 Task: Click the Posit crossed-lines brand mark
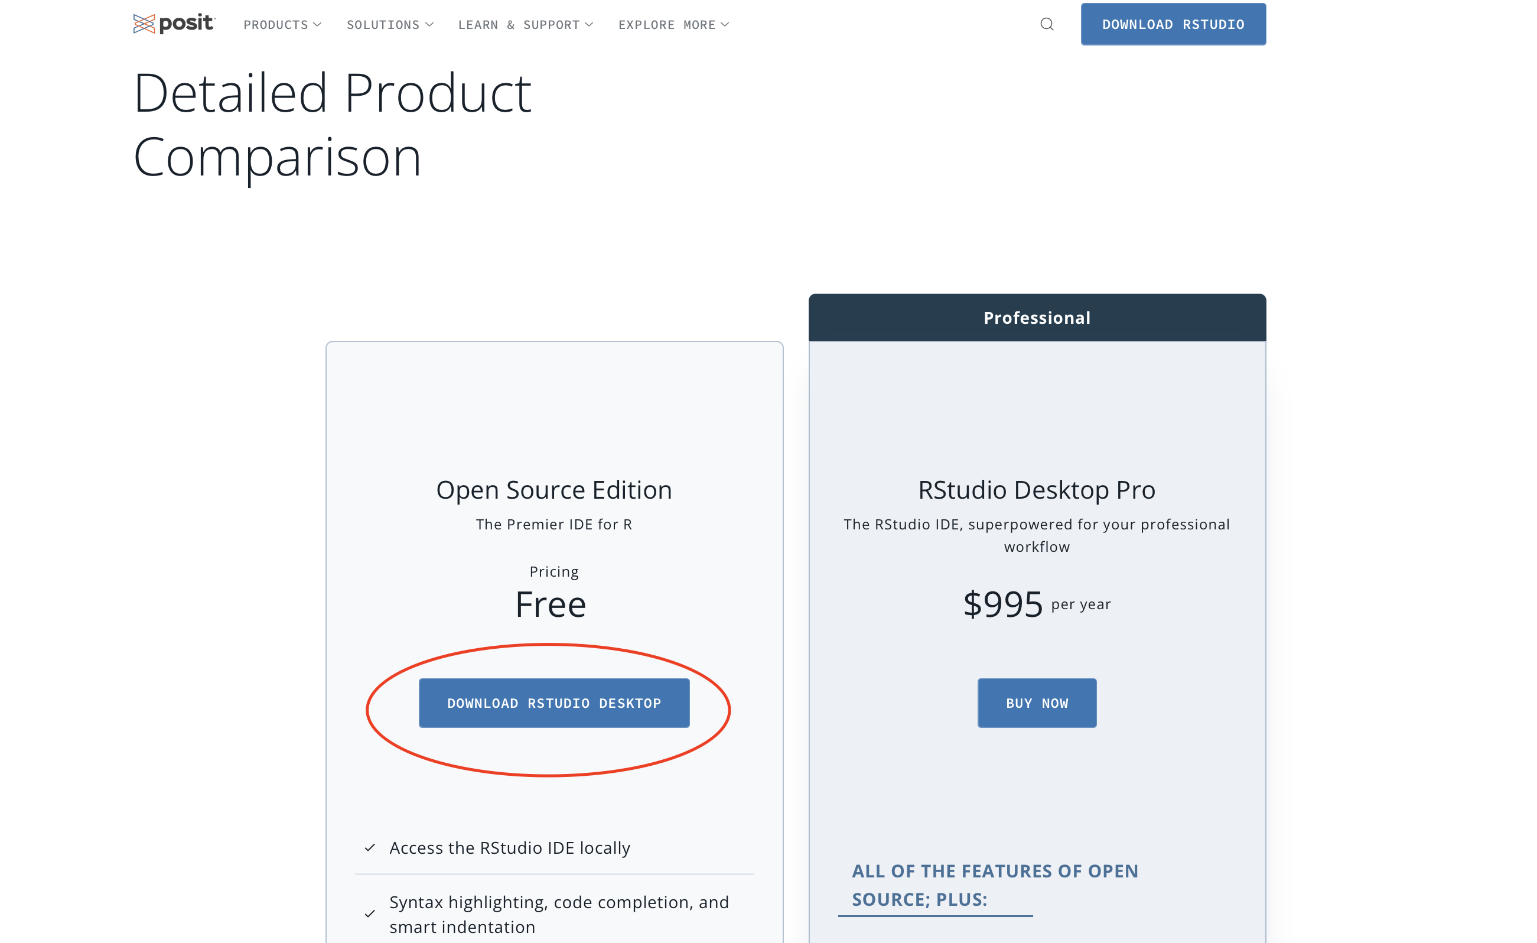[144, 24]
